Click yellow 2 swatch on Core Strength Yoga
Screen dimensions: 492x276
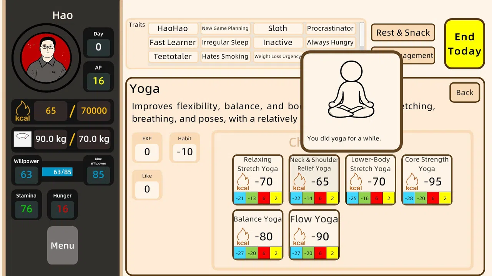coord(445,198)
